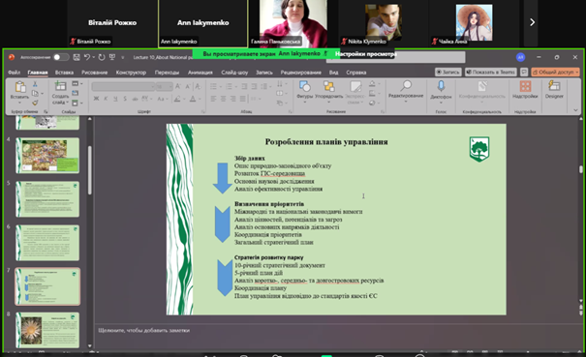This screenshot has width=586, height=357.
Task: Click the Cut scissors icon
Action: (x=35, y=84)
